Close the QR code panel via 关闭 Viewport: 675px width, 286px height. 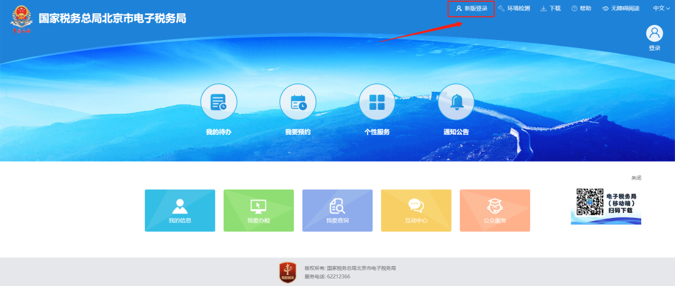click(636, 178)
